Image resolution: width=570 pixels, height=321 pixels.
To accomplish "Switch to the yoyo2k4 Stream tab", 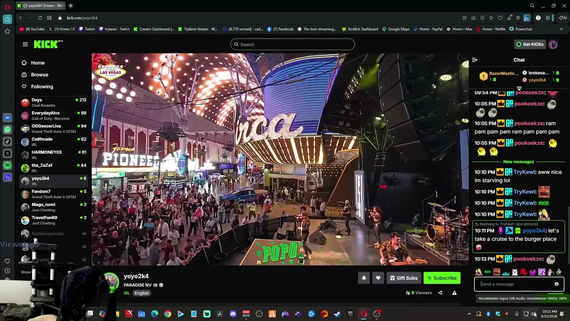I will click(41, 6).
